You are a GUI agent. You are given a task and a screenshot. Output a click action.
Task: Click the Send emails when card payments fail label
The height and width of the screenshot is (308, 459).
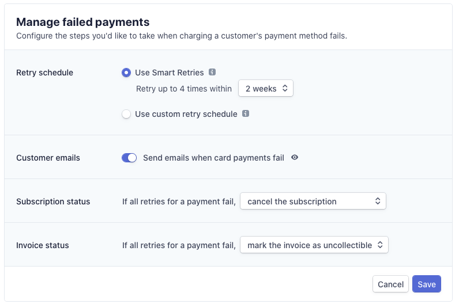coord(213,158)
